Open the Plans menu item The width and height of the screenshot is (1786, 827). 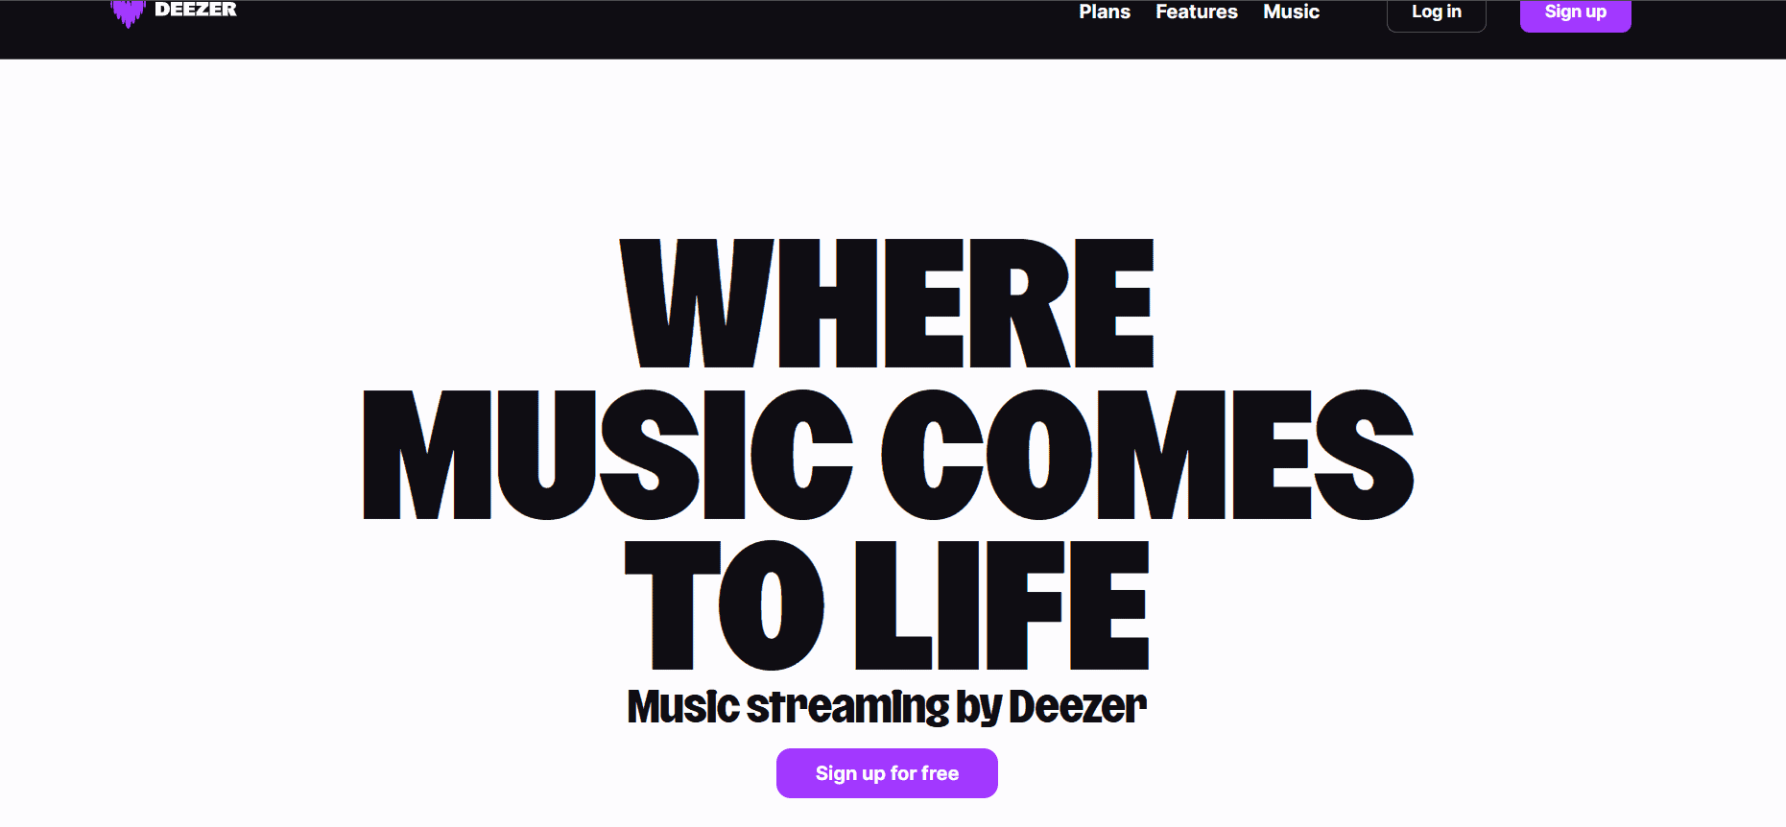[x=1104, y=12]
